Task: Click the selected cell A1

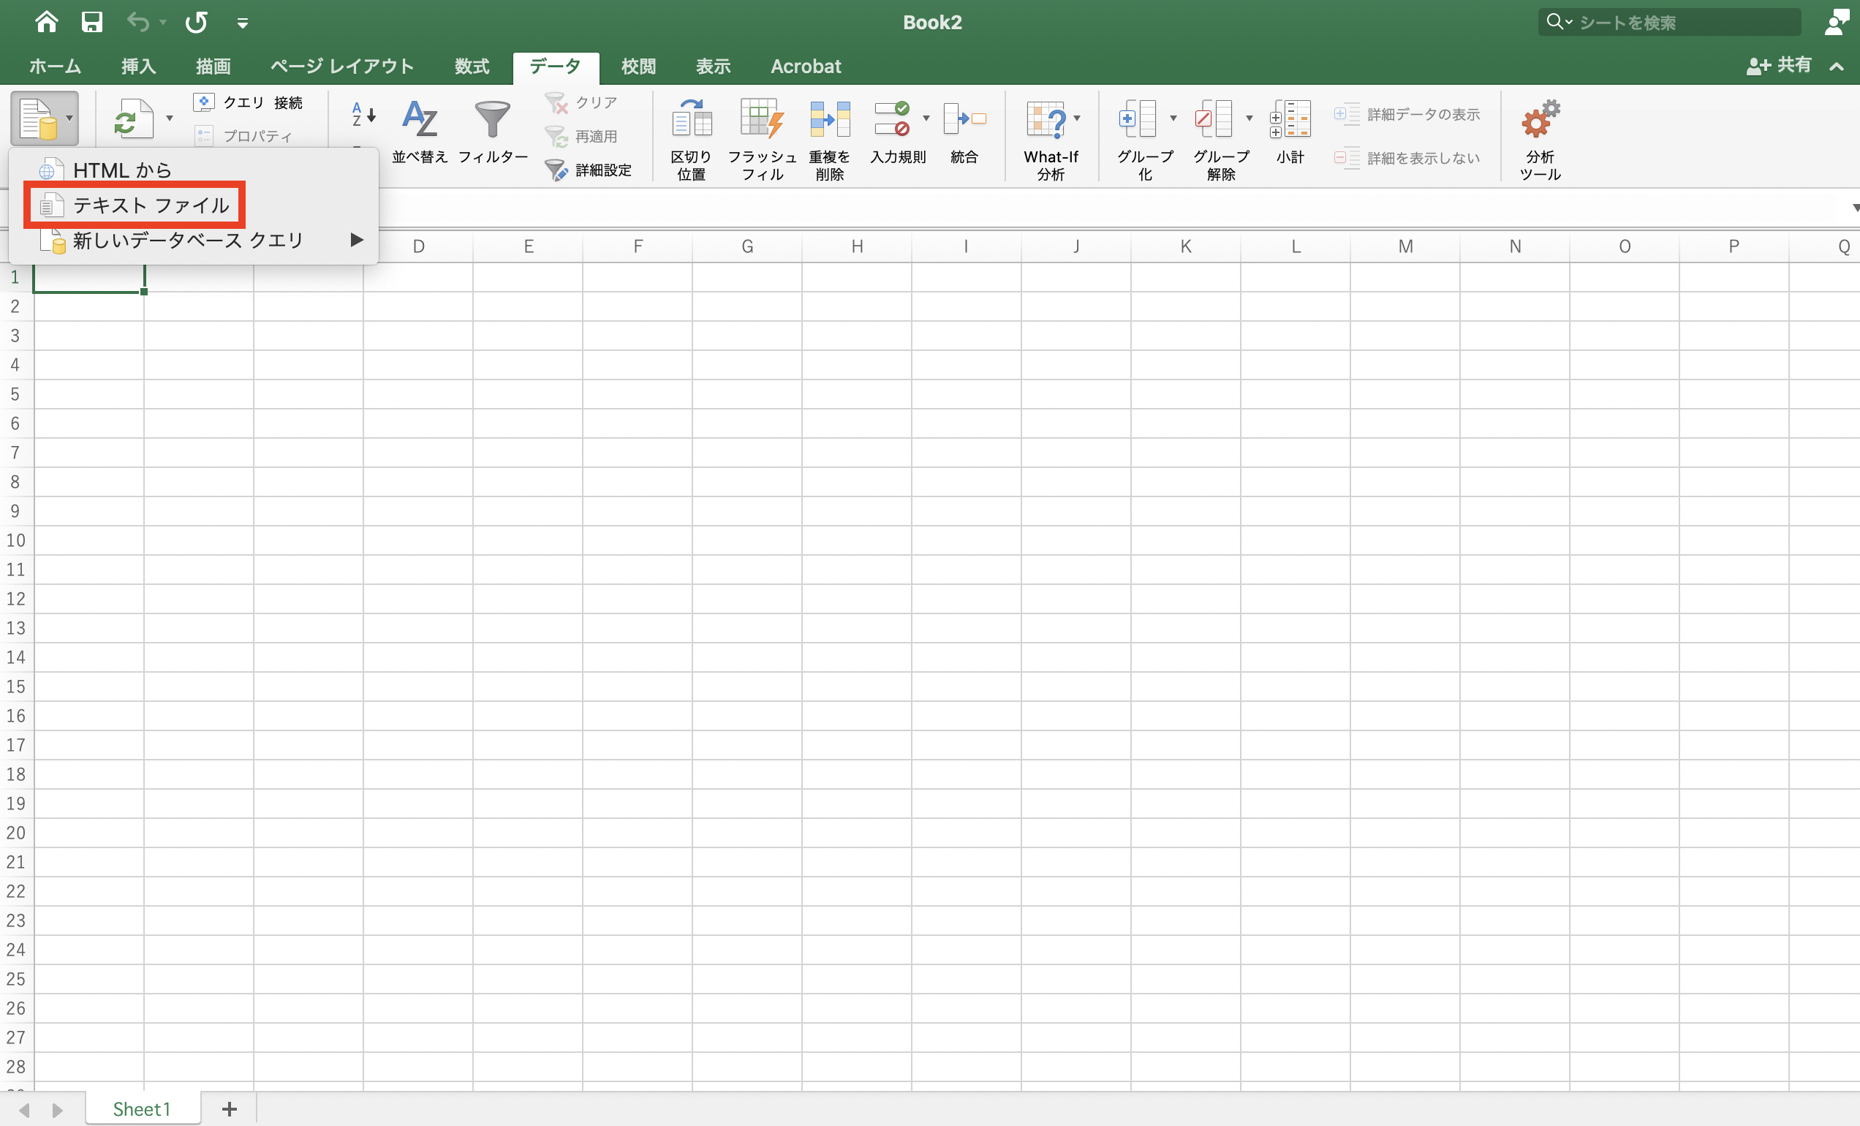Action: pos(88,277)
